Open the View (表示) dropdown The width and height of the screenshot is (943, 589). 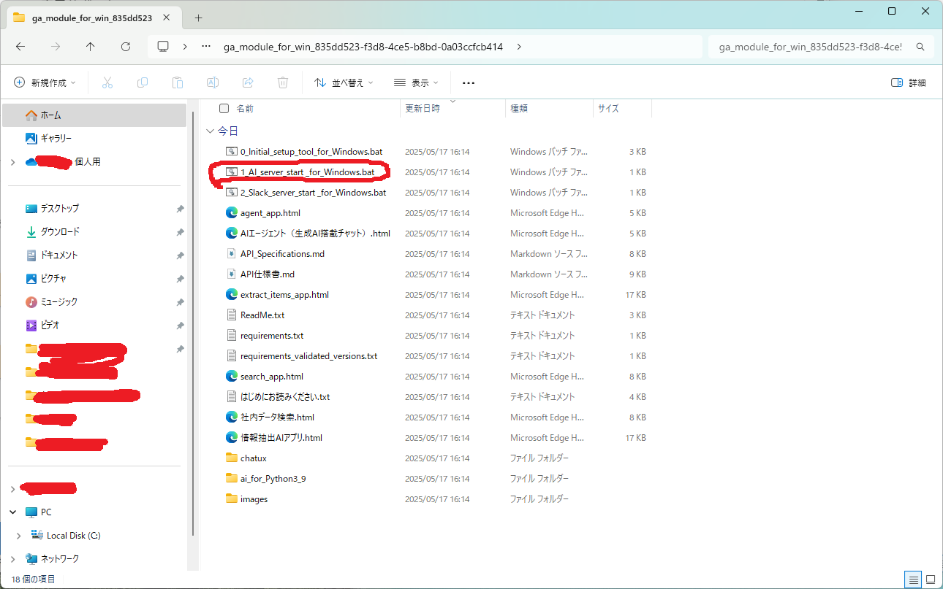click(416, 83)
